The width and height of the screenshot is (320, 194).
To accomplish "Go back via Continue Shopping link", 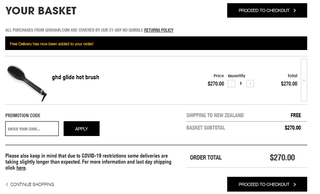I will point(32,184).
